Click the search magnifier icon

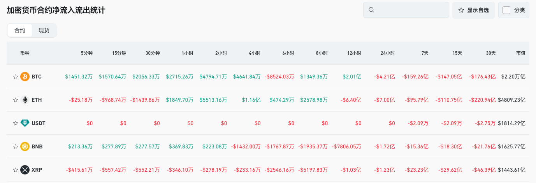click(x=371, y=10)
